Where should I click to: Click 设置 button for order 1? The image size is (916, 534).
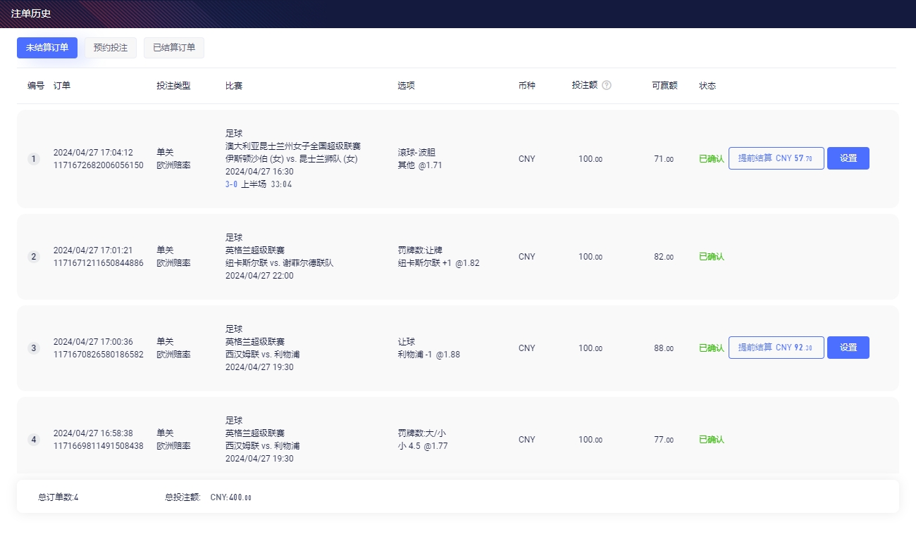[x=848, y=158]
